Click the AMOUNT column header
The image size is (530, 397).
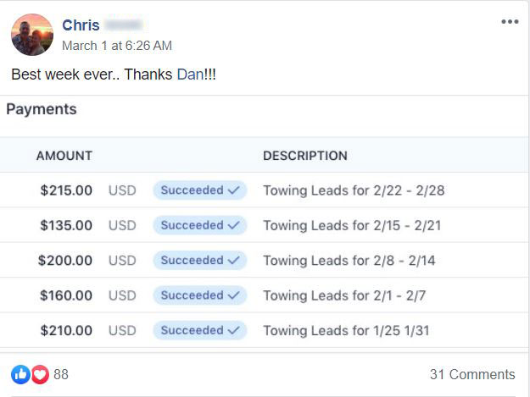[64, 156]
